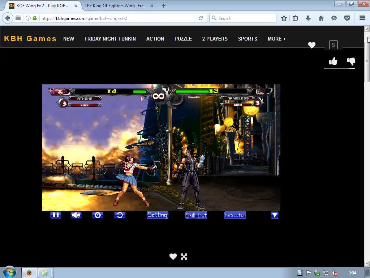Click the smiley chat toolbar icon

coord(334,18)
